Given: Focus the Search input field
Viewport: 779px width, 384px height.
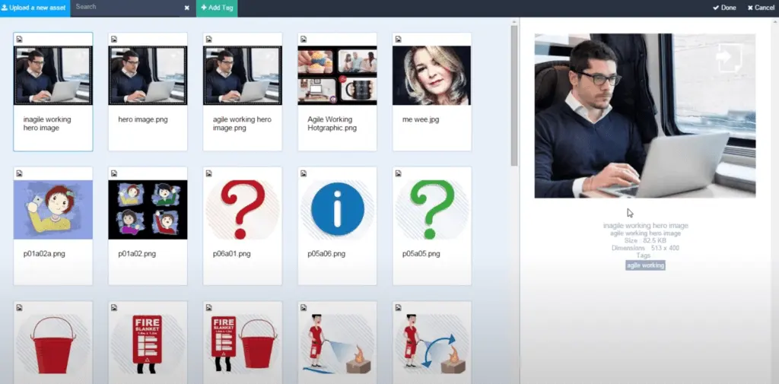Looking at the screenshot, I should coord(128,8).
